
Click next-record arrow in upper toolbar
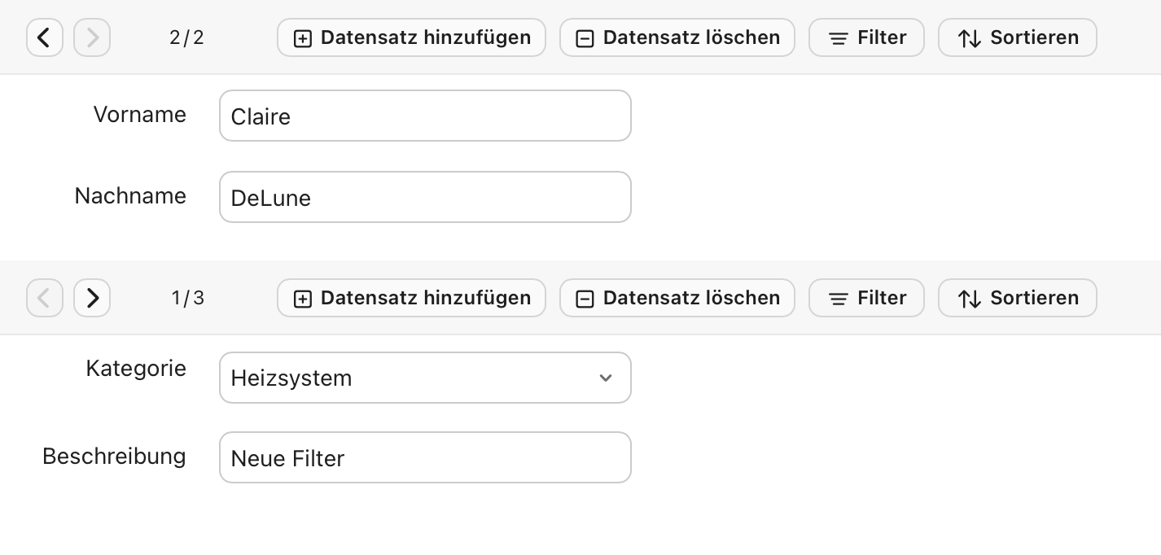(x=92, y=37)
